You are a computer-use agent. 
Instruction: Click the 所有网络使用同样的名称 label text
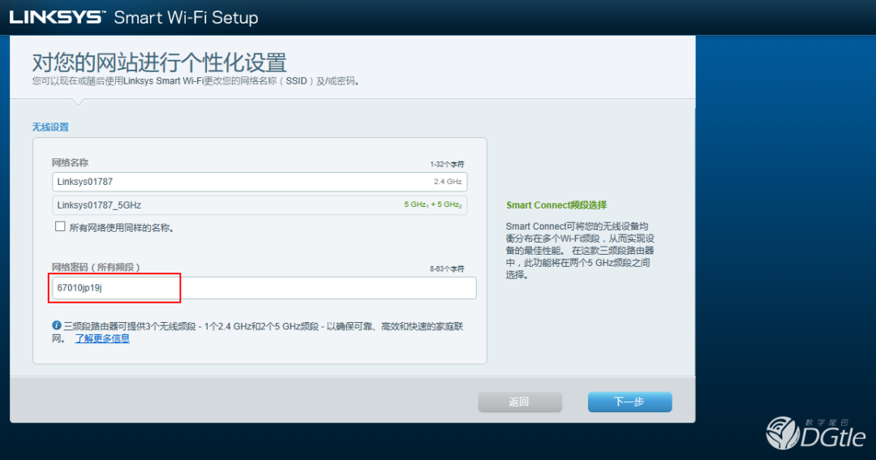tap(121, 227)
